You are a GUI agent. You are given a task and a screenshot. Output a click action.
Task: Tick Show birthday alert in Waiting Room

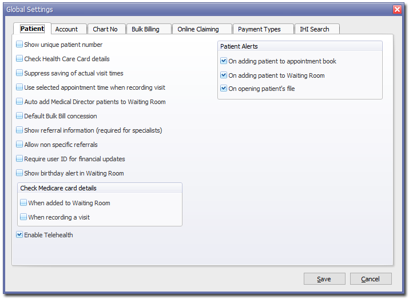19,173
